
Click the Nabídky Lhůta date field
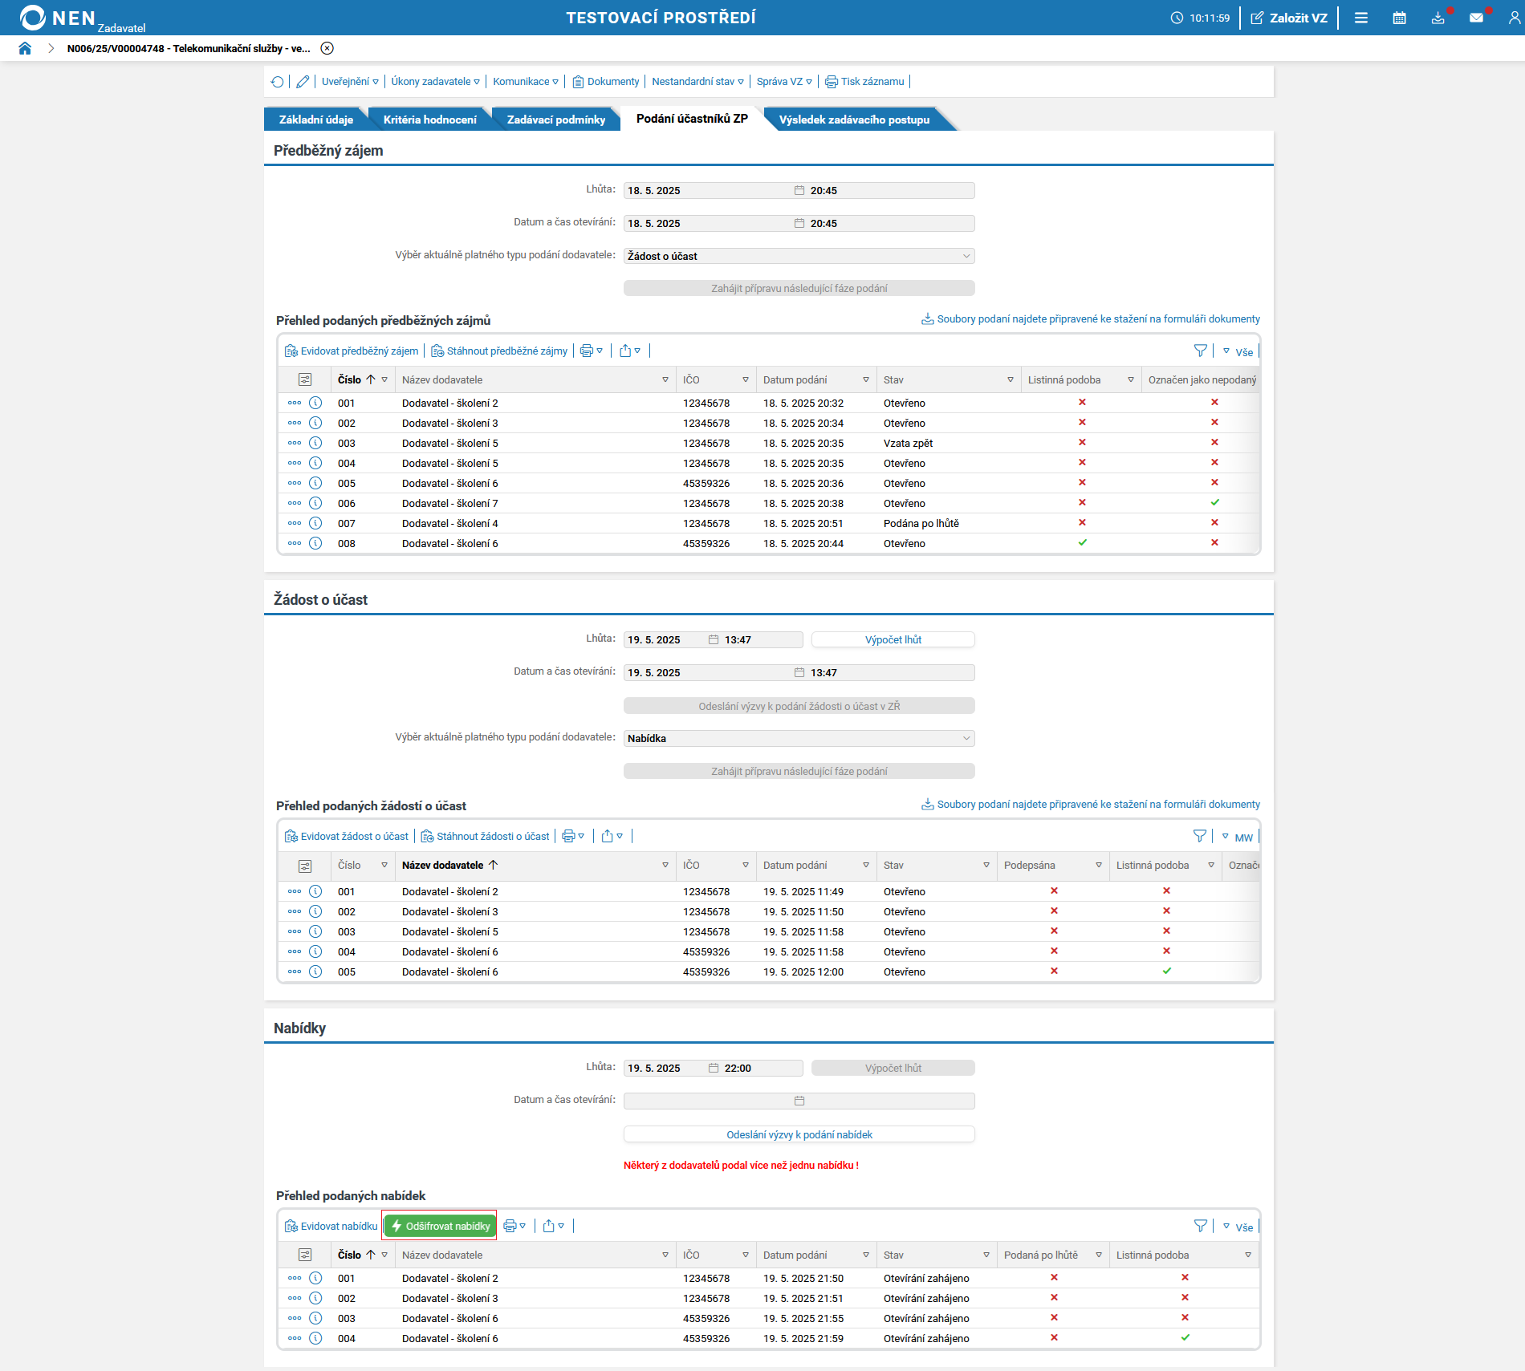pyautogui.click(x=665, y=1068)
